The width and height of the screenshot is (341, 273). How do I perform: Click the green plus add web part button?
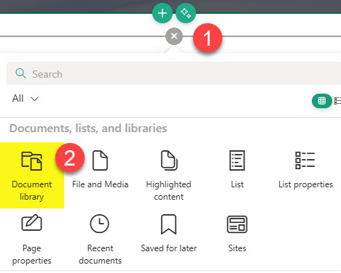162,13
